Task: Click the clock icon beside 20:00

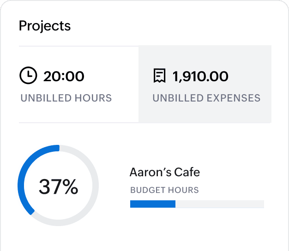Action: (x=28, y=76)
